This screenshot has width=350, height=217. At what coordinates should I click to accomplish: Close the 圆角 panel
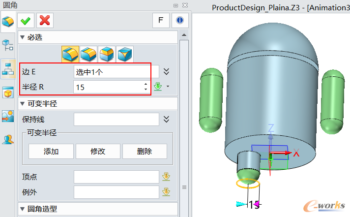tap(185, 5)
